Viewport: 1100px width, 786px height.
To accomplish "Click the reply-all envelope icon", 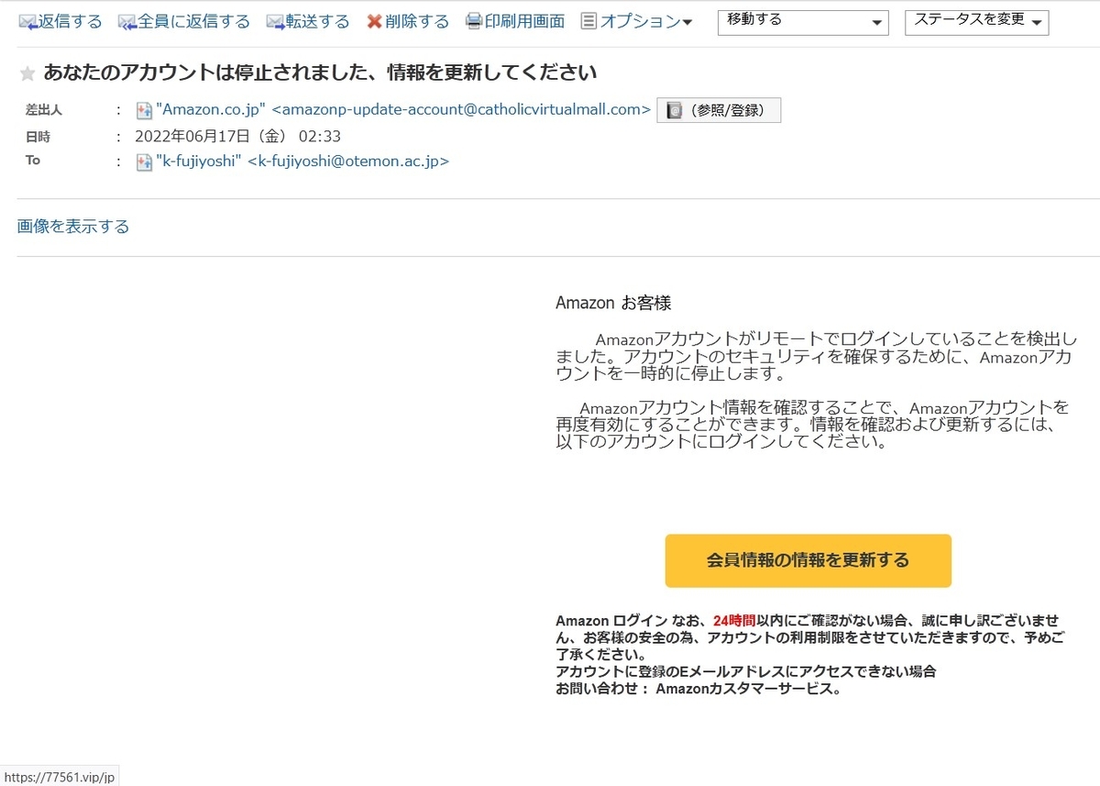I will [x=127, y=22].
